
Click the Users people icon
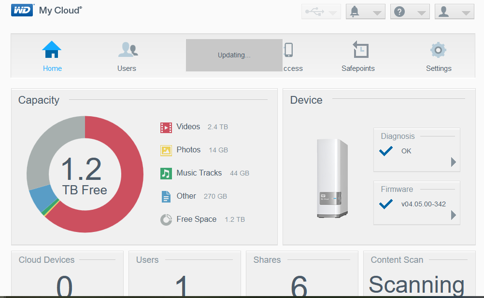pyautogui.click(x=128, y=50)
